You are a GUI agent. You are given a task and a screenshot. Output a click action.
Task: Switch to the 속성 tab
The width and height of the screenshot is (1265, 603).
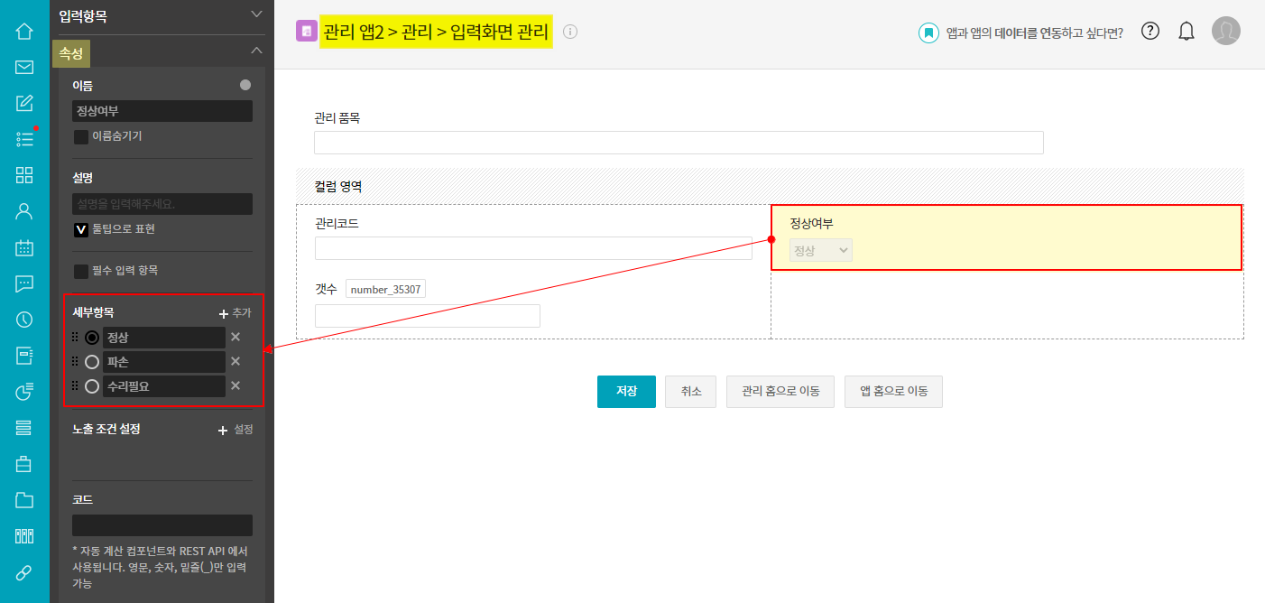(71, 54)
